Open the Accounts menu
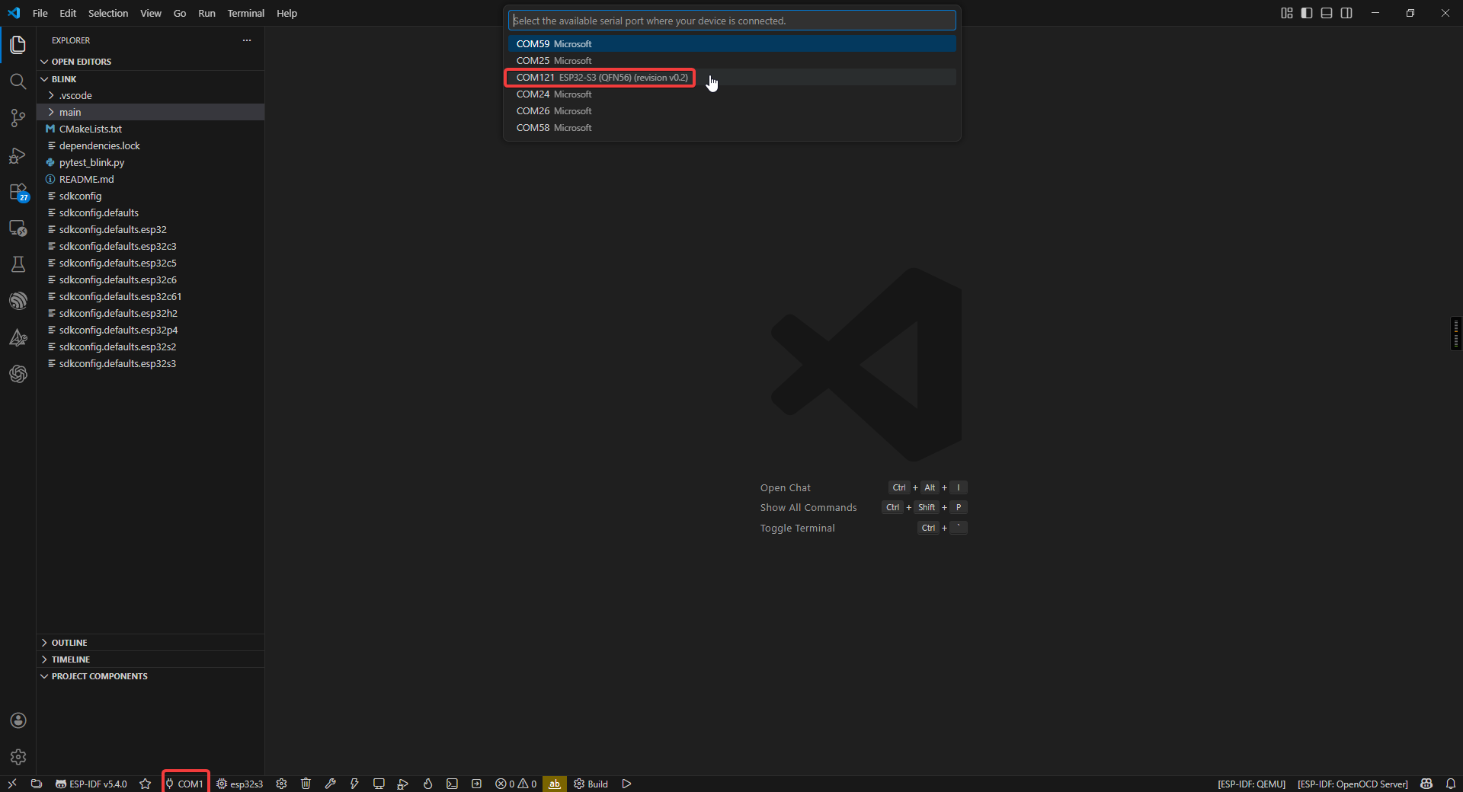 18,720
